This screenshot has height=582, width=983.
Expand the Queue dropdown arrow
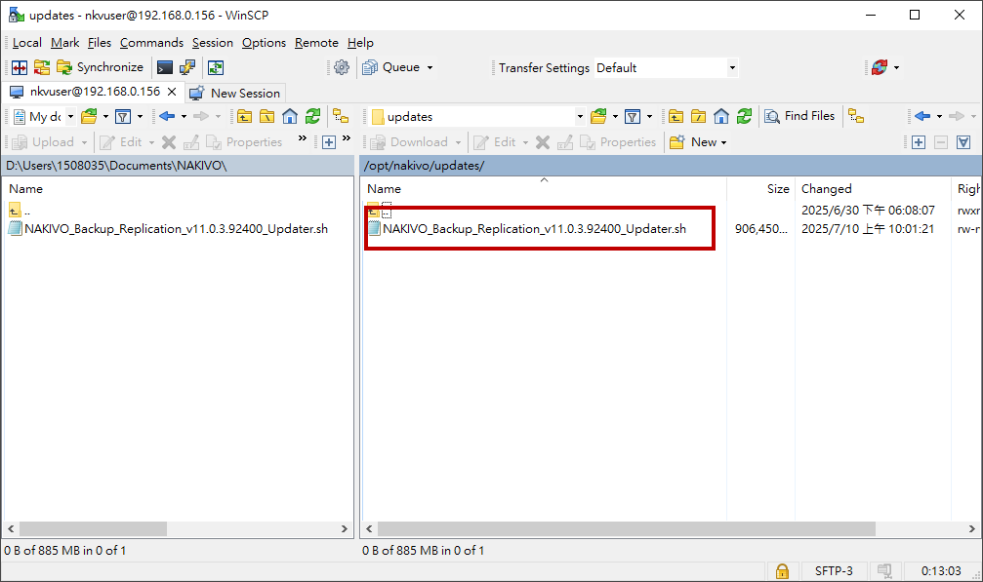(430, 67)
